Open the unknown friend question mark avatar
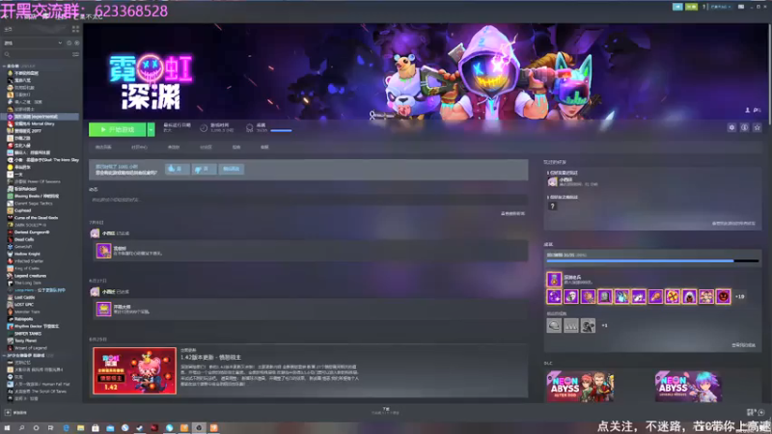This screenshot has height=434, width=772. tap(552, 206)
